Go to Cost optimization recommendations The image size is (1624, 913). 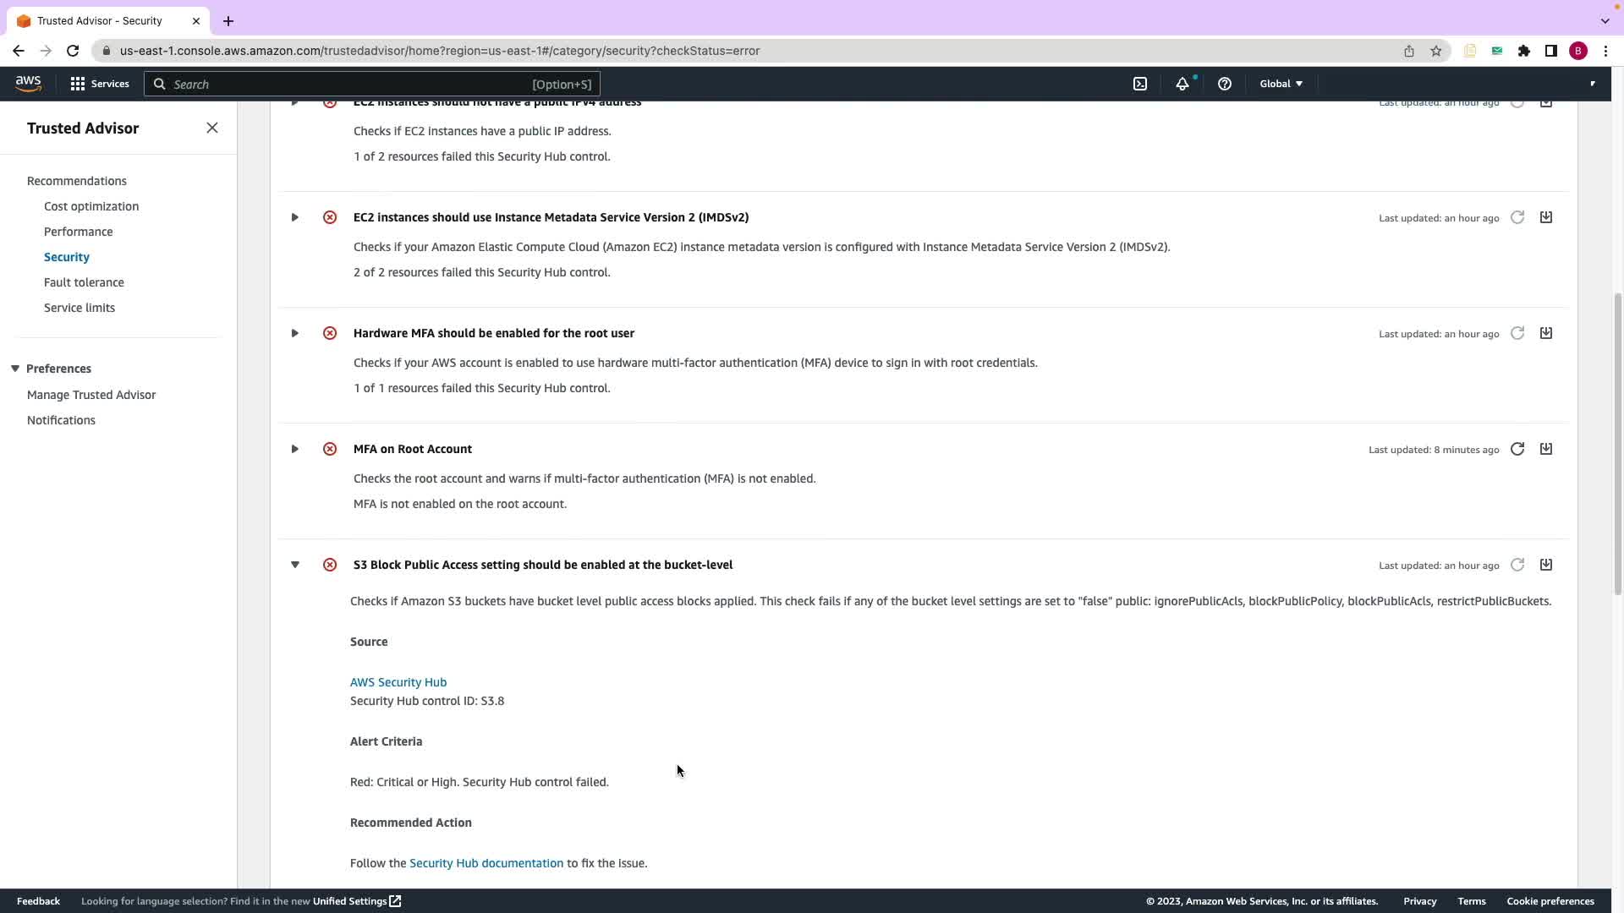pos(91,206)
